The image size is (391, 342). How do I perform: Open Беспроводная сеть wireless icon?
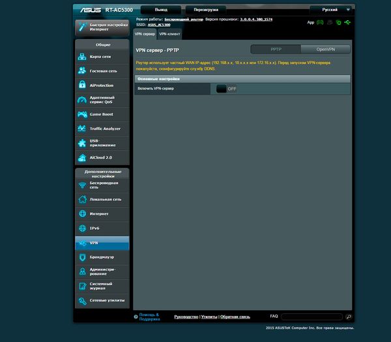pyautogui.click(x=82, y=185)
